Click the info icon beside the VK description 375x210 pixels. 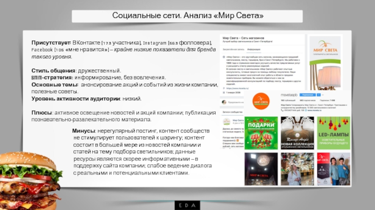[x=224, y=57]
